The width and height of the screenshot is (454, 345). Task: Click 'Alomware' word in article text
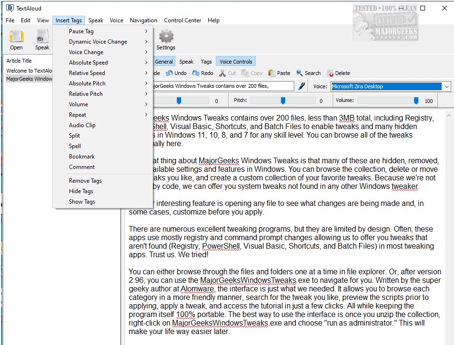coord(197,289)
